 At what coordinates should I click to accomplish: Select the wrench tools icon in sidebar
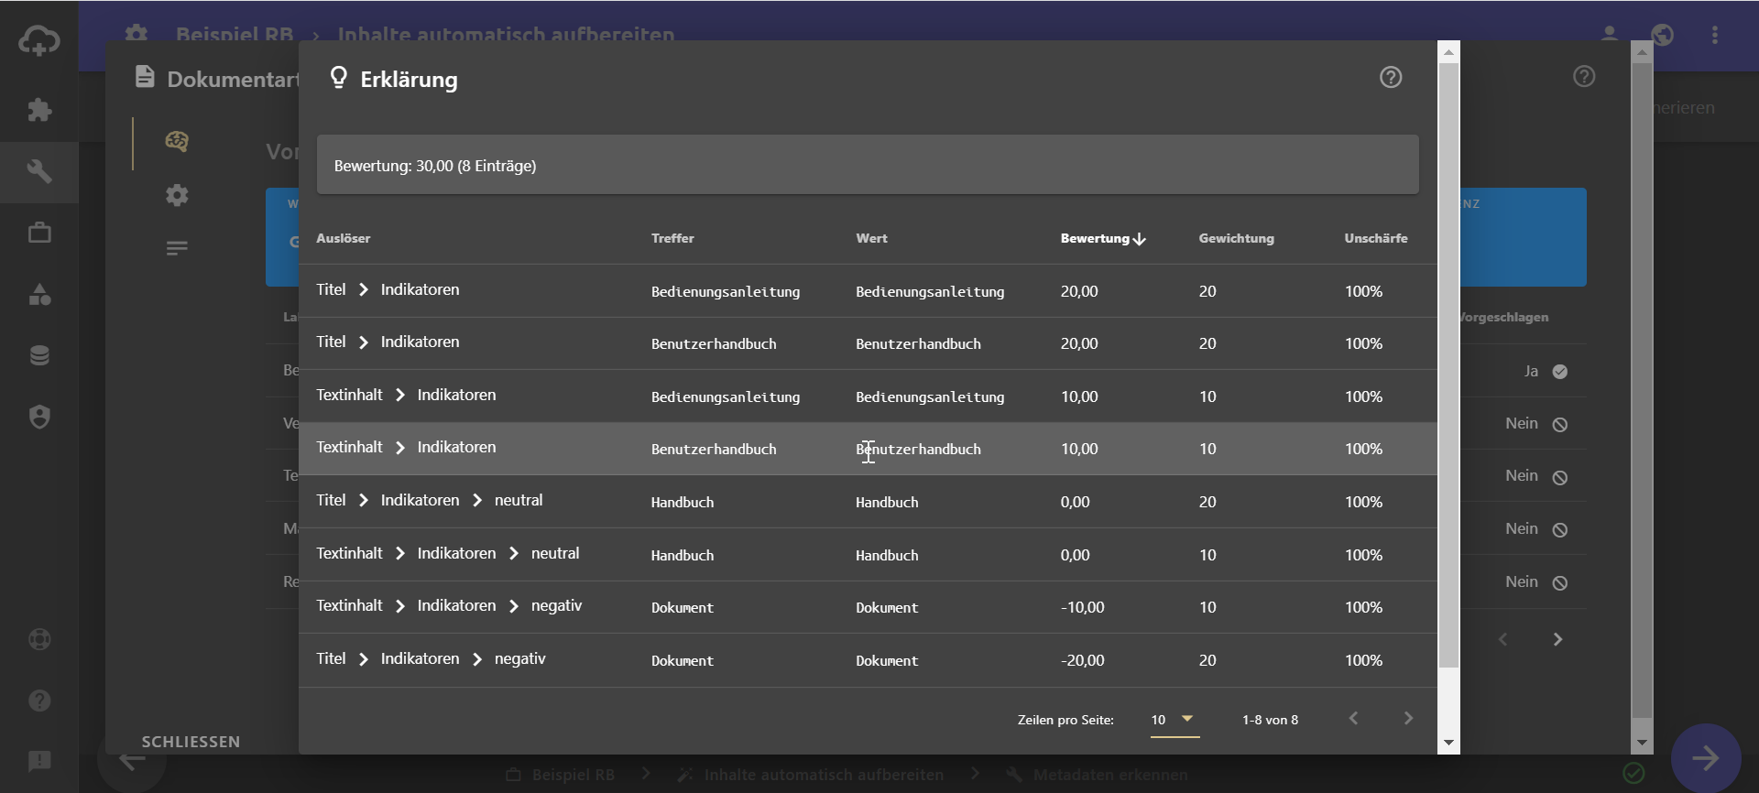pyautogui.click(x=39, y=171)
